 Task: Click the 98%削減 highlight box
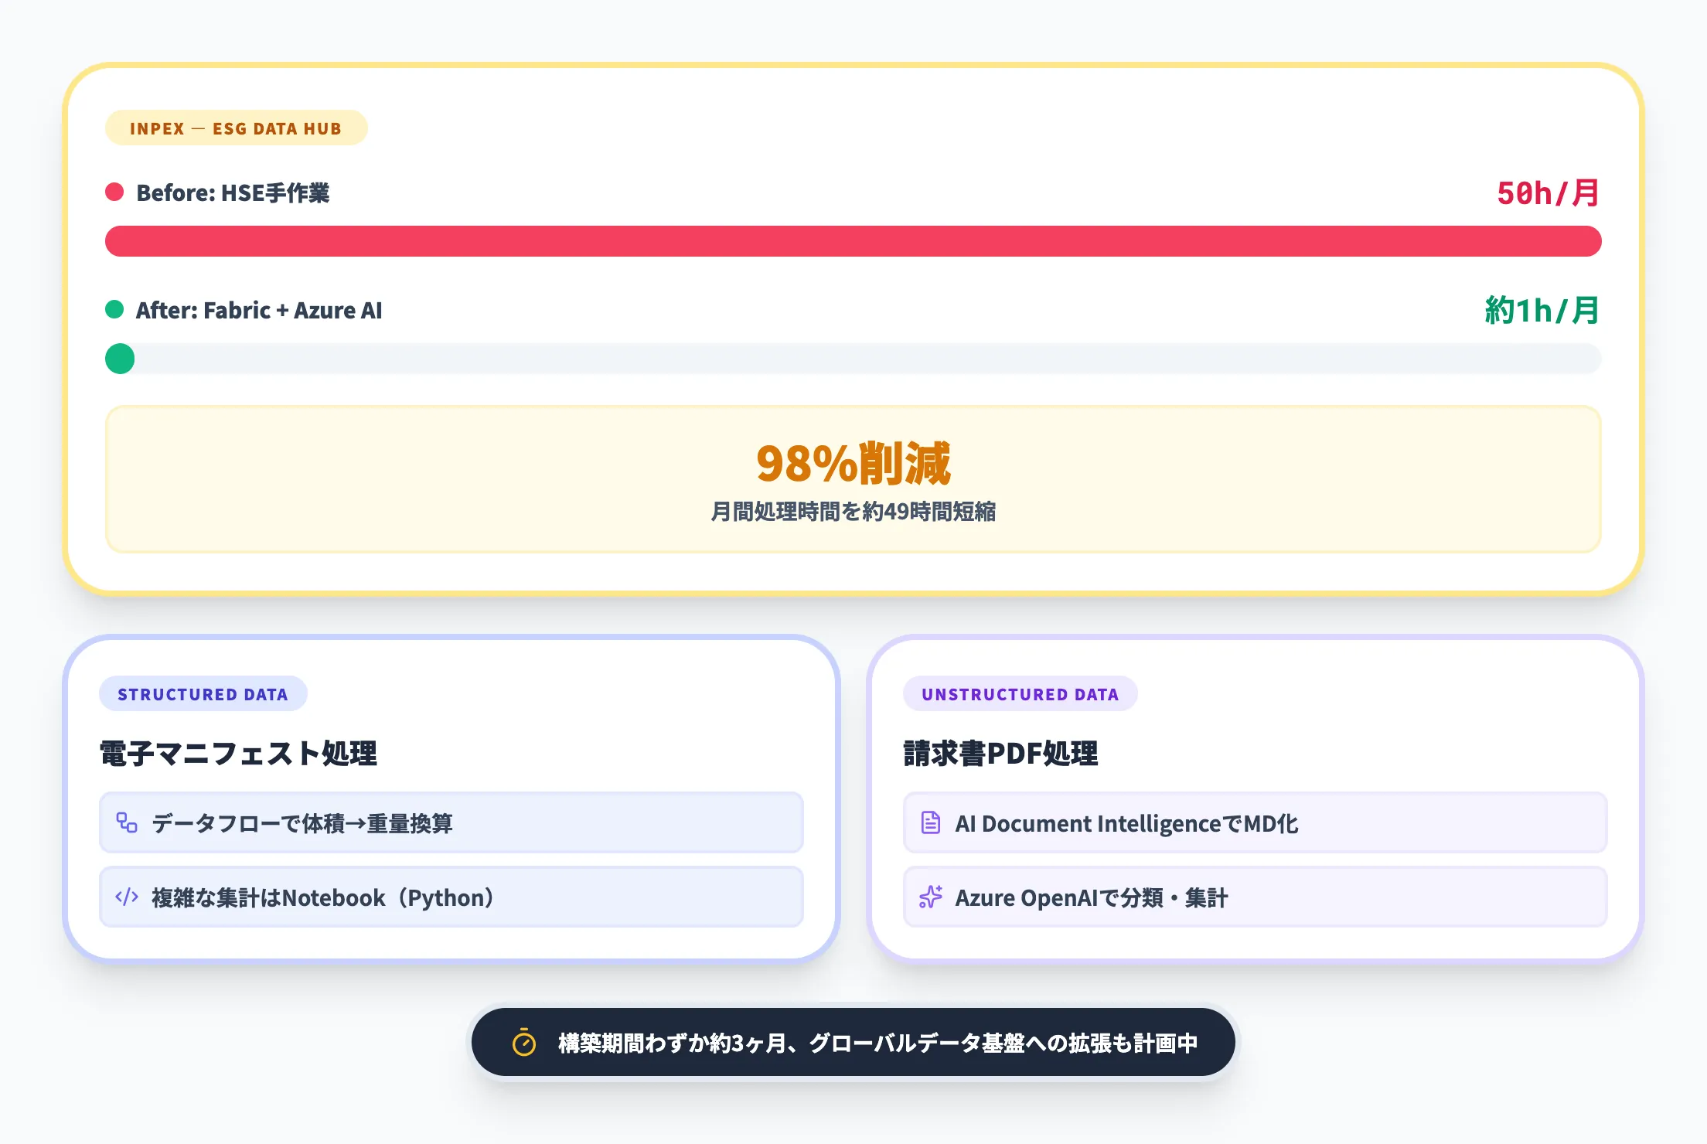[853, 479]
